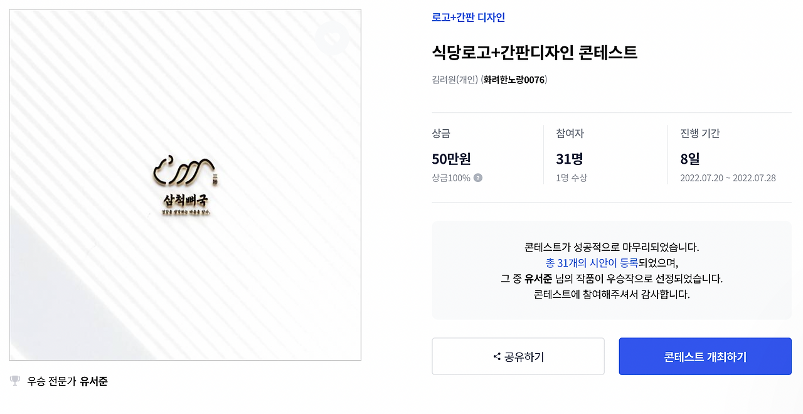
Task: Select the 로고+간판 디자인 category link
Action: click(467, 18)
